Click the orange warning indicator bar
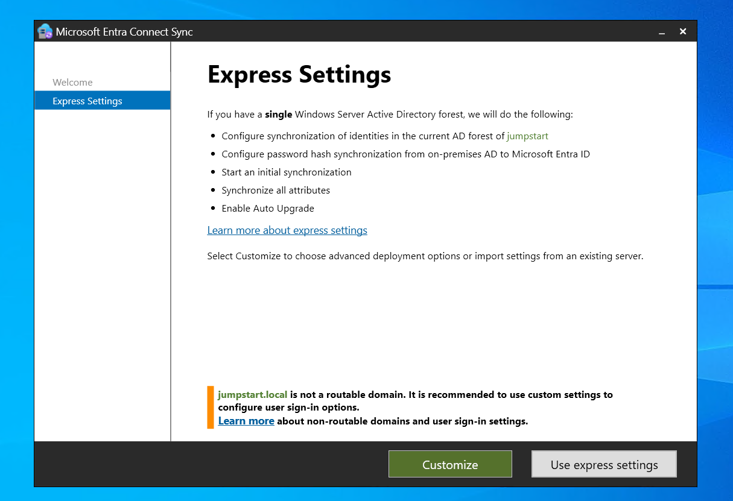The height and width of the screenshot is (501, 733). (x=211, y=408)
